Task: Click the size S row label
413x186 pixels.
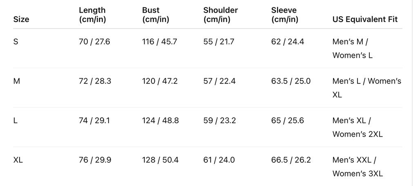Action: click(x=16, y=42)
